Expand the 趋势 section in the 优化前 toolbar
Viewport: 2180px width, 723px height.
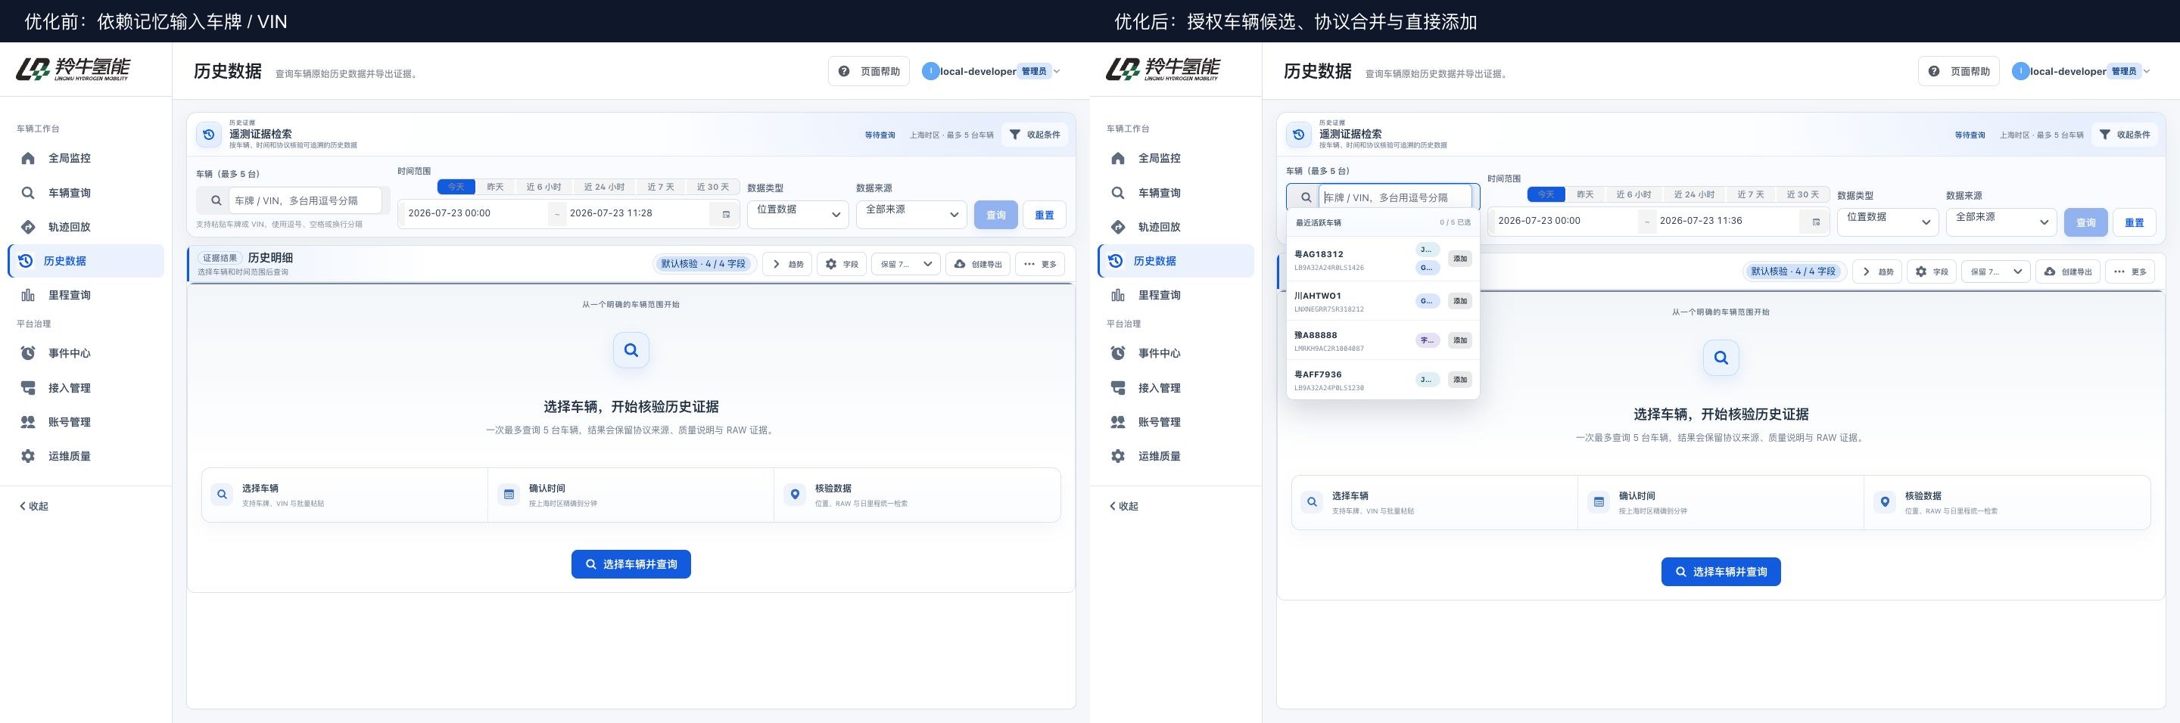(x=786, y=264)
